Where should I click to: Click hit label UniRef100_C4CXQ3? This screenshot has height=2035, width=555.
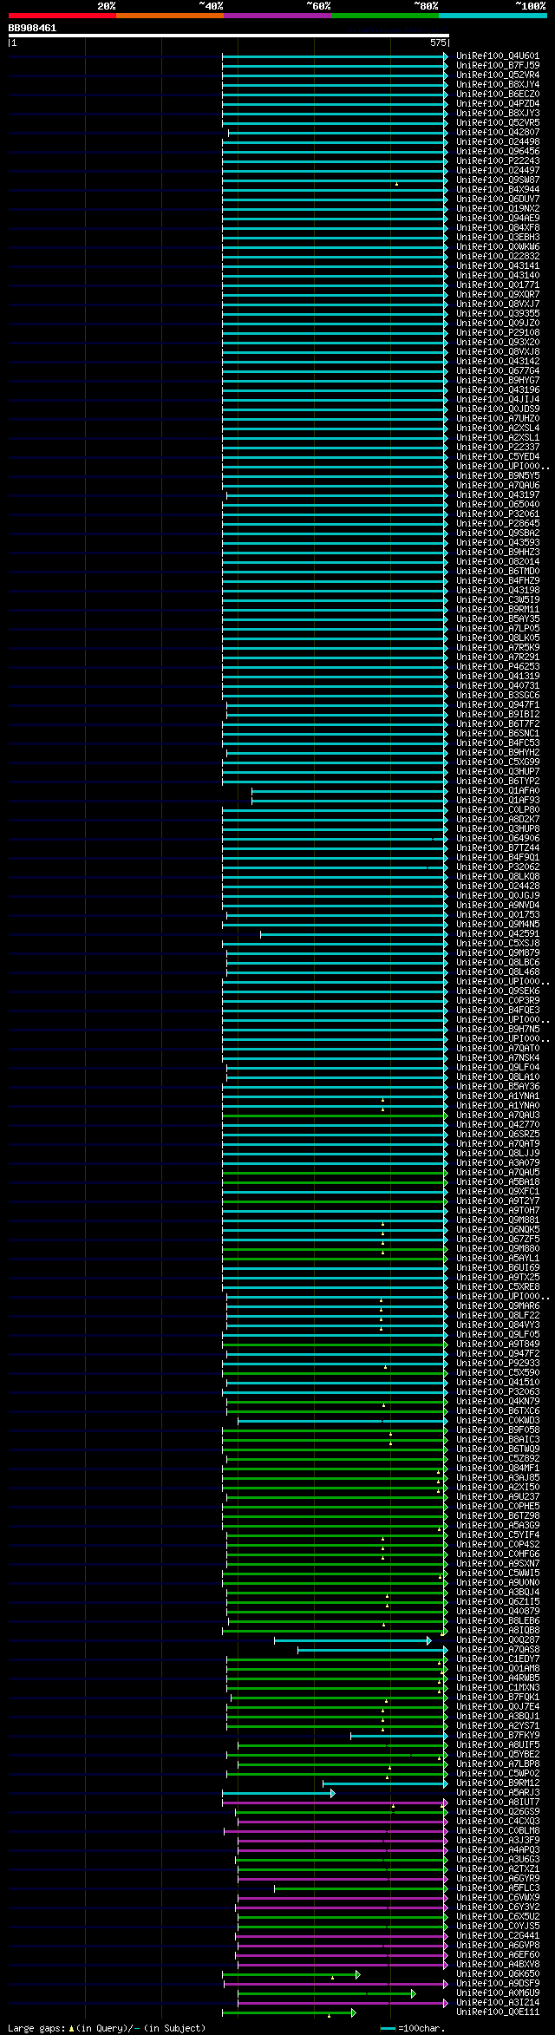coord(498,1822)
